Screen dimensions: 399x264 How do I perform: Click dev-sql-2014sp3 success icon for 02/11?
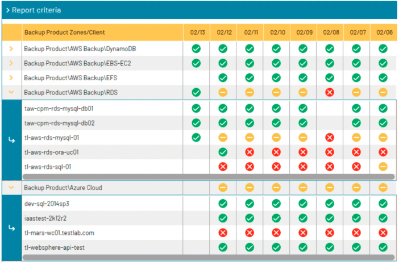(250, 204)
